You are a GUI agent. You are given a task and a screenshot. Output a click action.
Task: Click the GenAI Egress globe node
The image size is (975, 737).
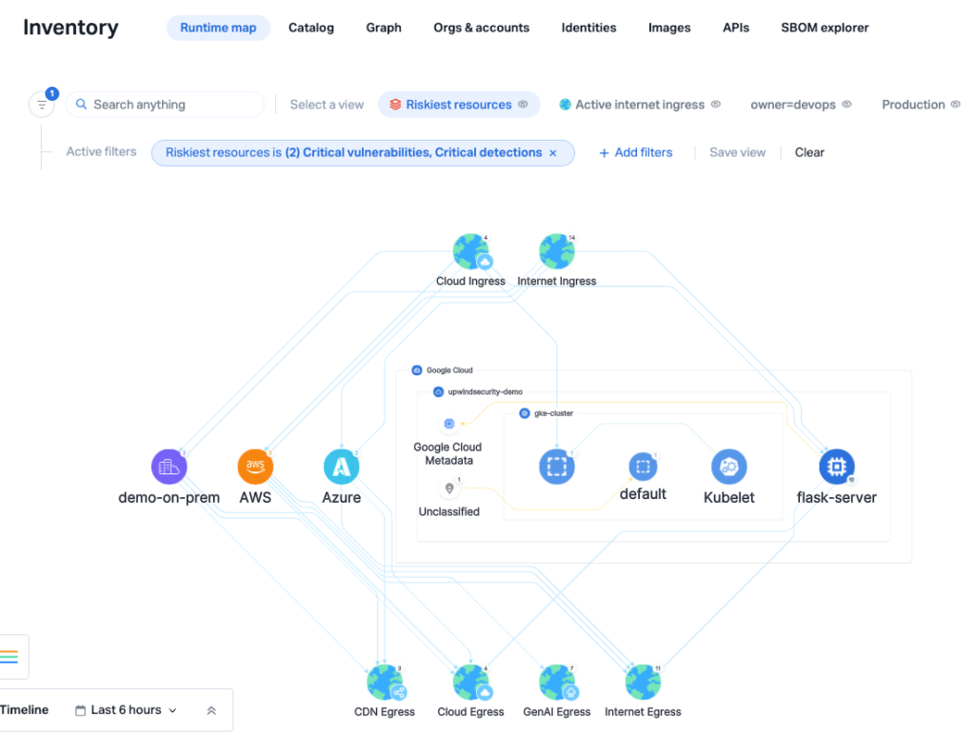point(557,683)
